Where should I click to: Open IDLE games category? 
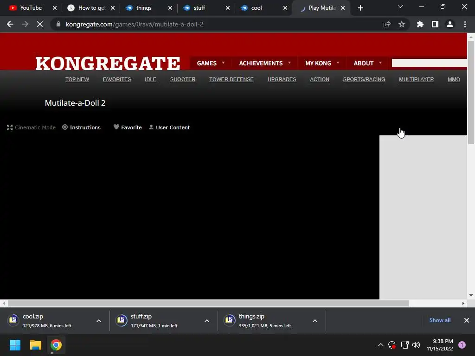point(151,79)
